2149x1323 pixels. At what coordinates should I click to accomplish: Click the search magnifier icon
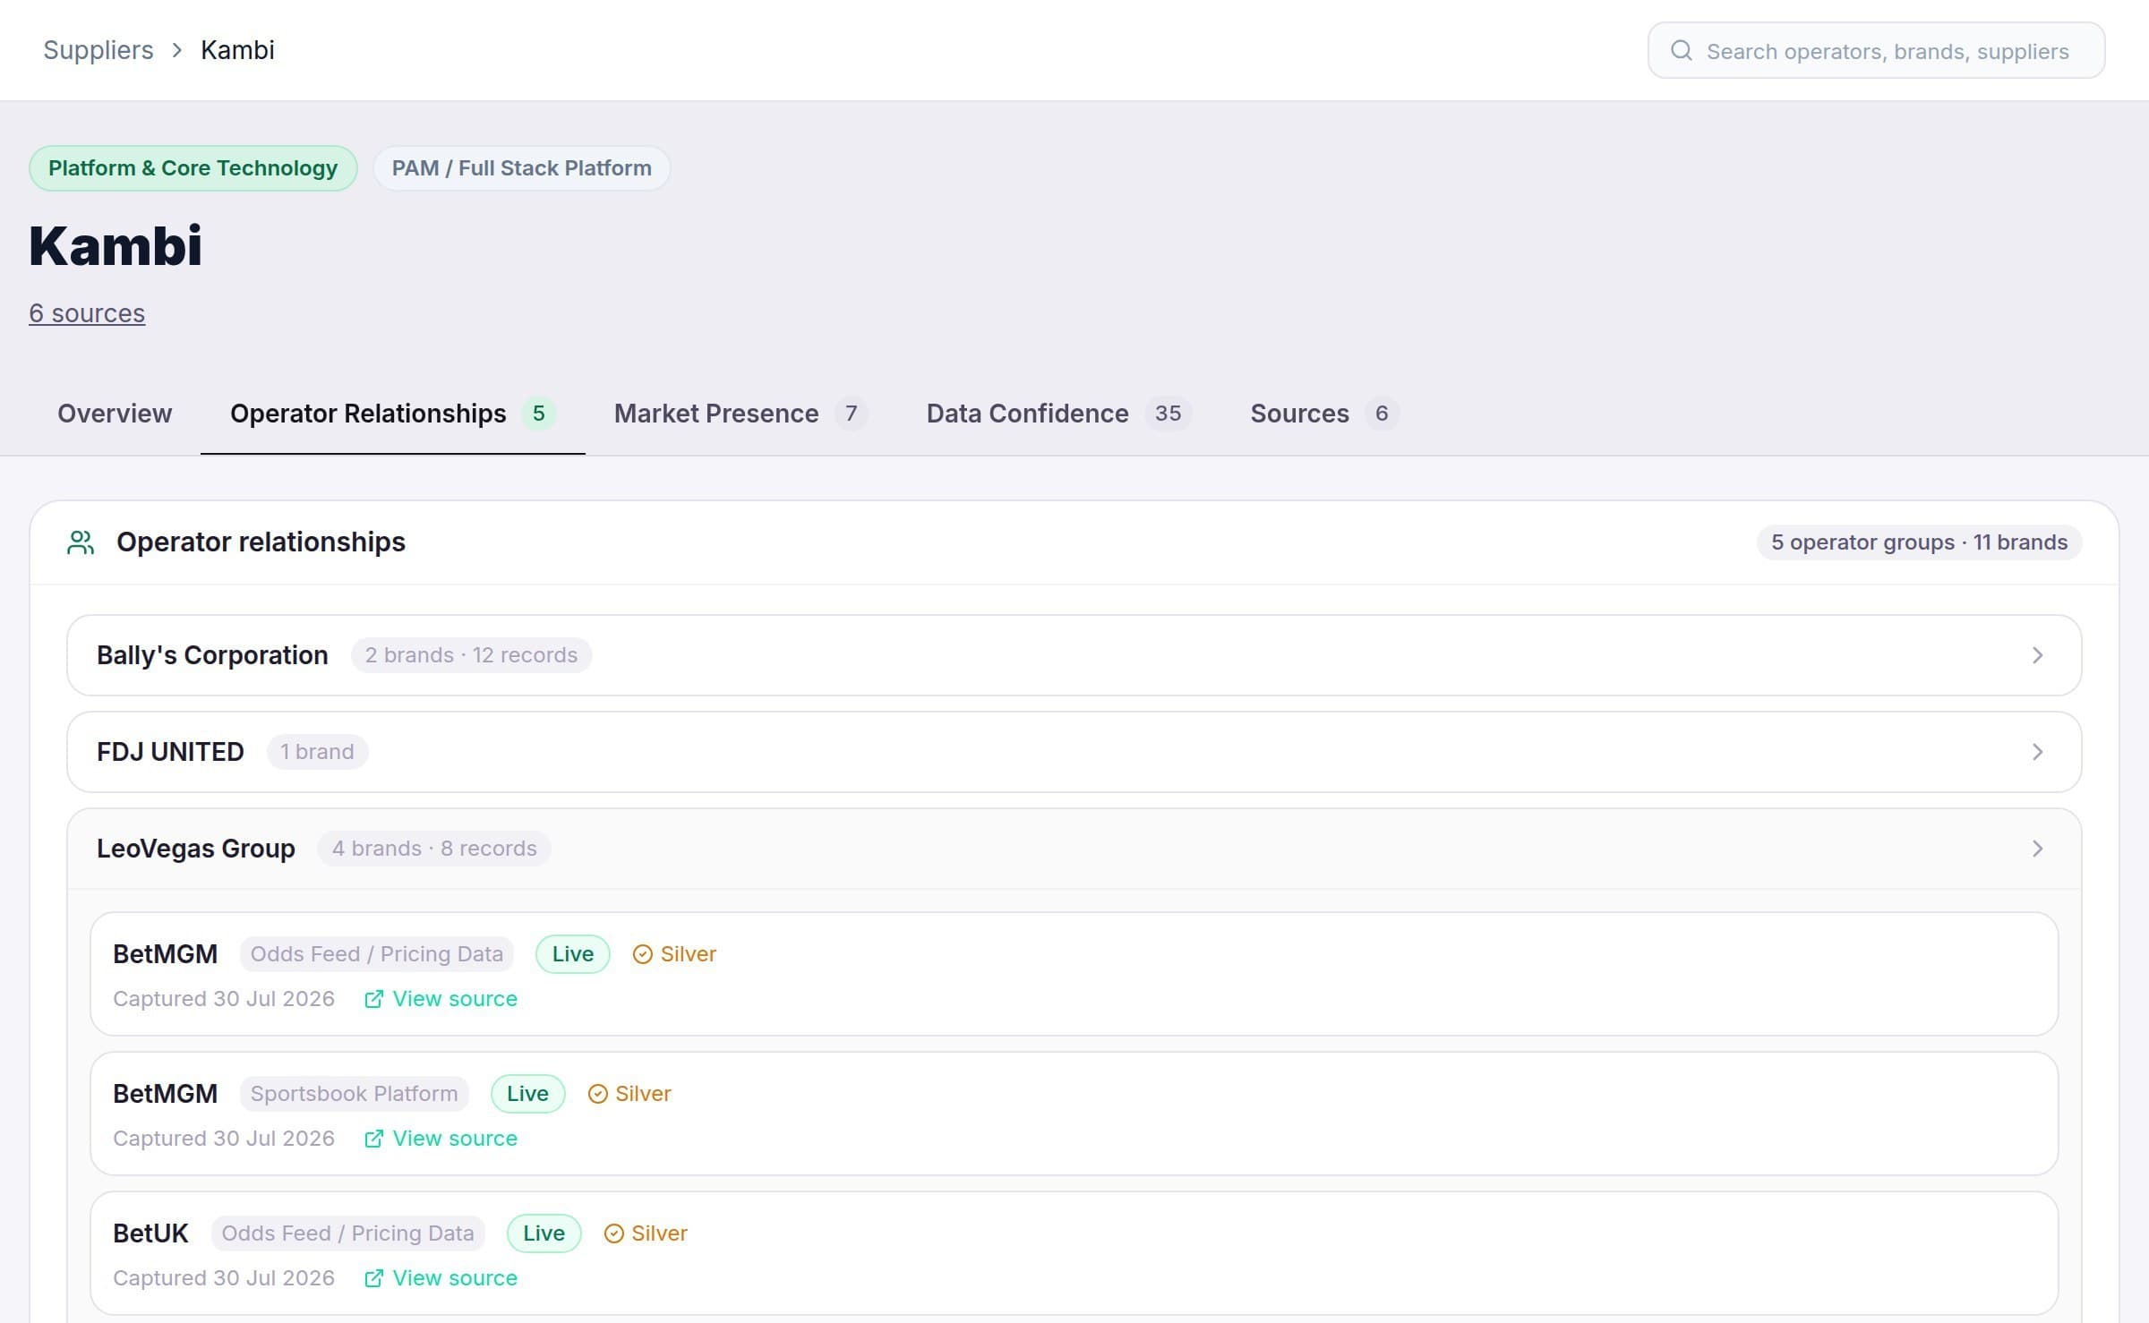1681,50
